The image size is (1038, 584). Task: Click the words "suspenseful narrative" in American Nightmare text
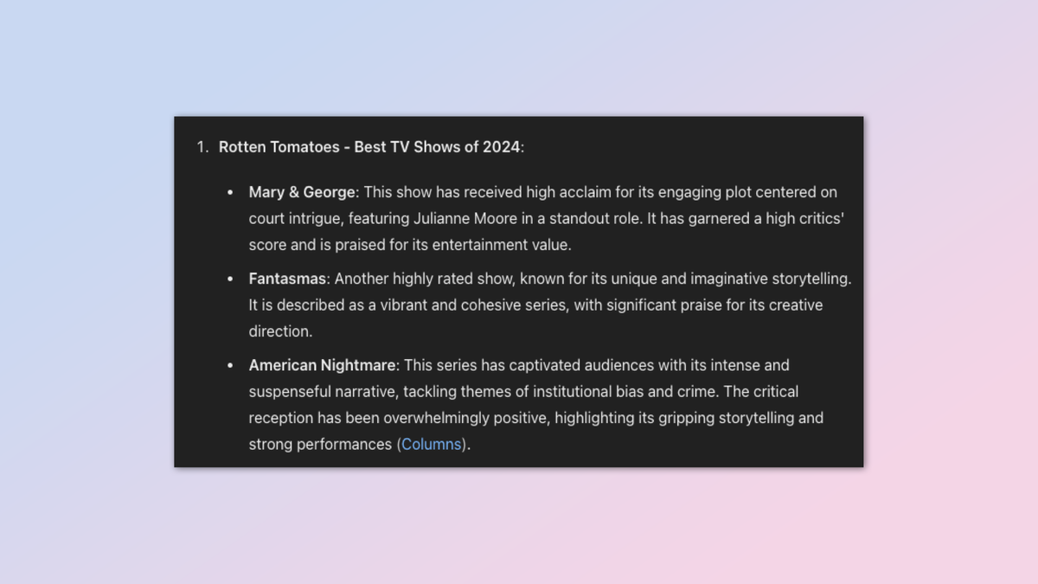coord(323,392)
